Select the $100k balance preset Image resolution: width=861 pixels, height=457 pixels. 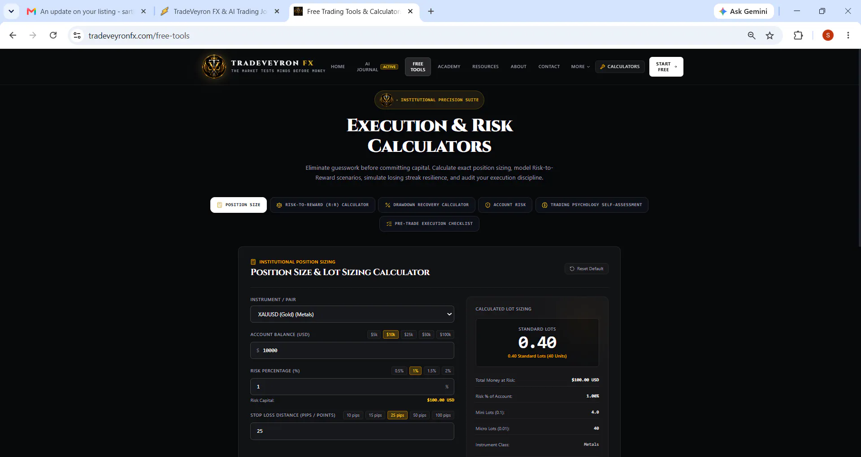click(x=445, y=335)
